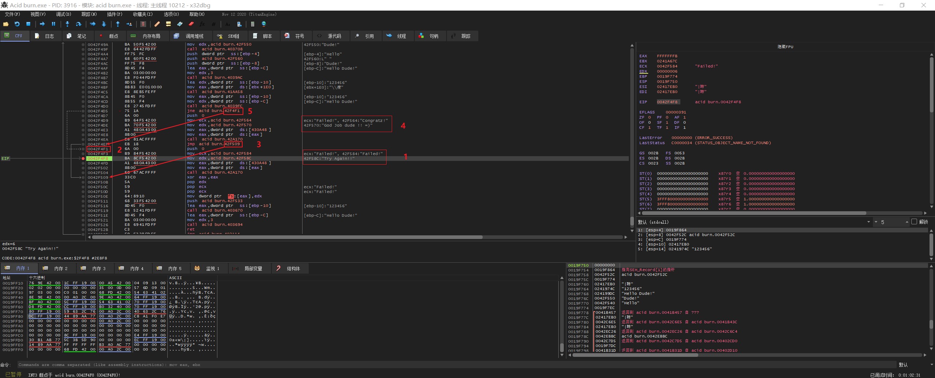The image size is (935, 378).
Task: Enable the 解锁 checkbox
Action: [x=914, y=222]
